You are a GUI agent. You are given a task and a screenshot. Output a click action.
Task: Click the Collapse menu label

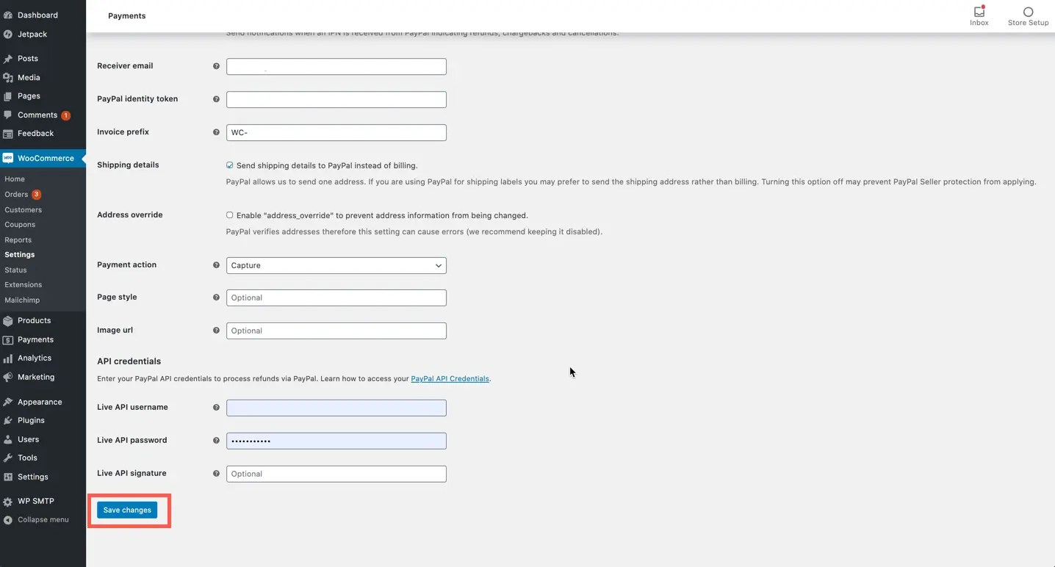pos(43,520)
